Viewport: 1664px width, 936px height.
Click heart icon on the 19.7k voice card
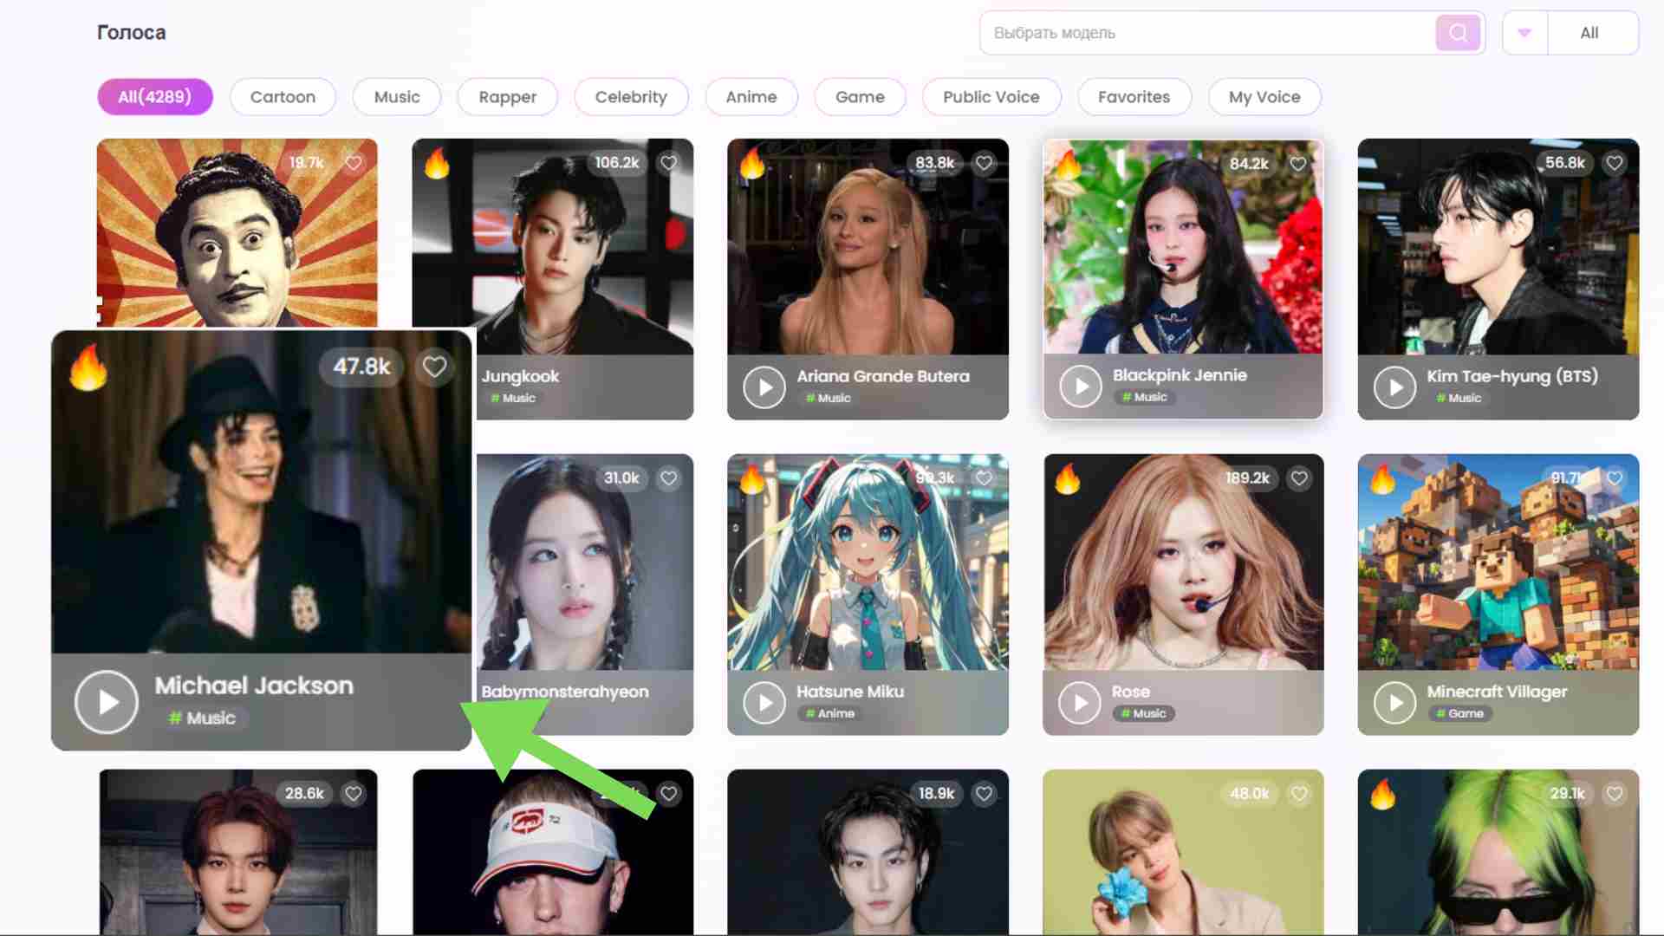[354, 163]
